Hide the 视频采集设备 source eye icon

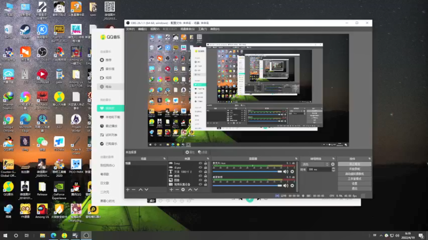click(x=200, y=185)
